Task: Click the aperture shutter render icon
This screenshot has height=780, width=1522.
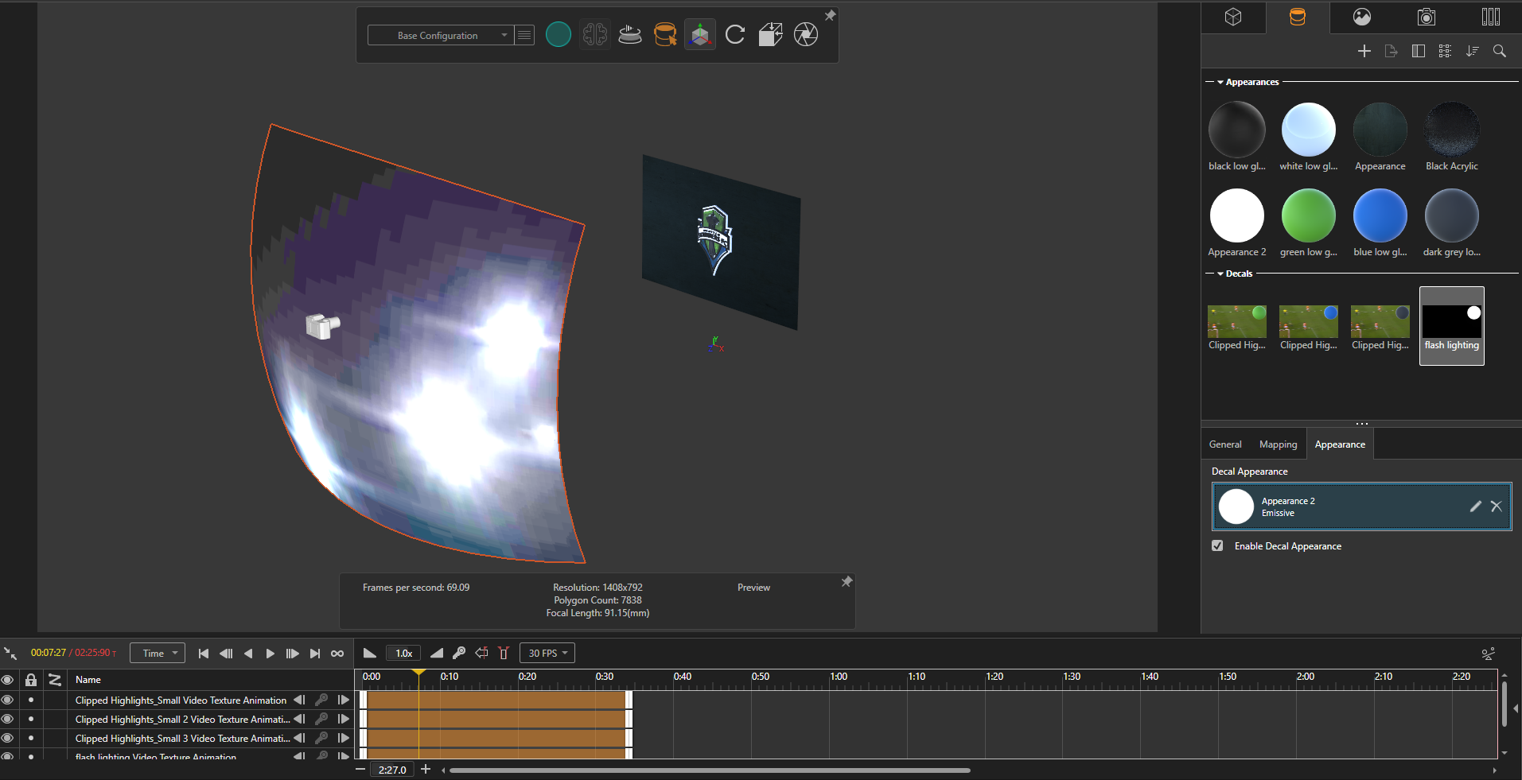Action: (806, 34)
